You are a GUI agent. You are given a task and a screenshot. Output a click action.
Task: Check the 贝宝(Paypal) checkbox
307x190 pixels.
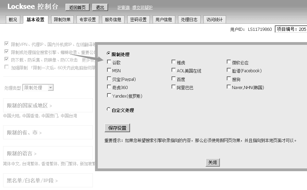pyautogui.click(x=109, y=78)
